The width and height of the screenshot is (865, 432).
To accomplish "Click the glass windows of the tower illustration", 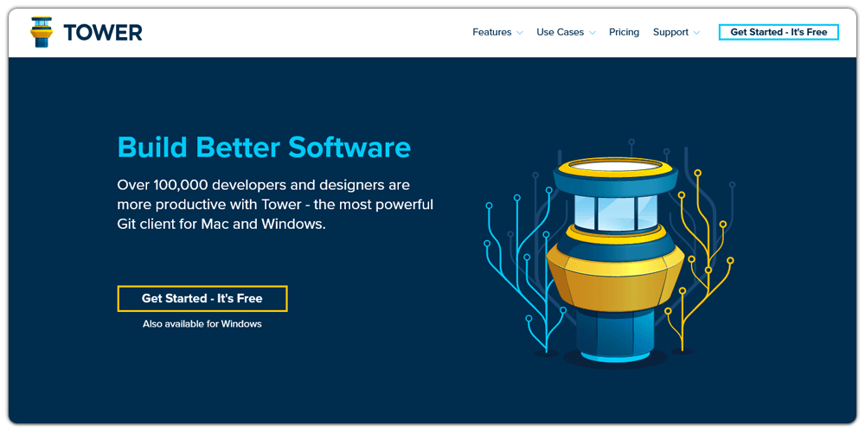I will pyautogui.click(x=615, y=213).
